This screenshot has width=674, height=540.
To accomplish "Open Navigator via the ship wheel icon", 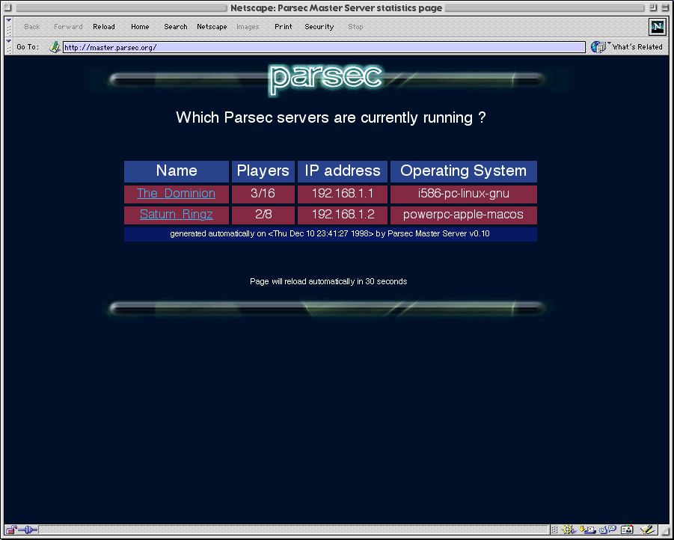I will [569, 530].
